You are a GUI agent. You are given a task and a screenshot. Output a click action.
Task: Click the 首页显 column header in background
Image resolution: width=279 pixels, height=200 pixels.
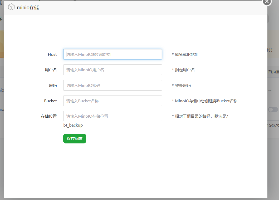273,72
